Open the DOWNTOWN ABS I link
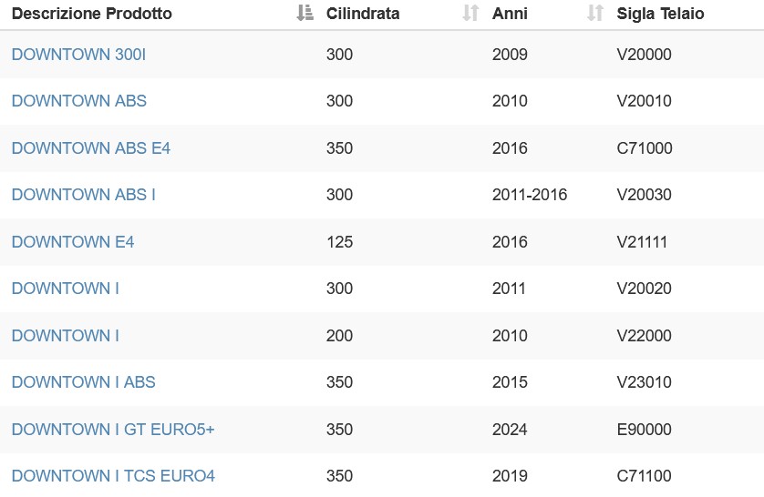Image resolution: width=764 pixels, height=497 pixels. 83,195
